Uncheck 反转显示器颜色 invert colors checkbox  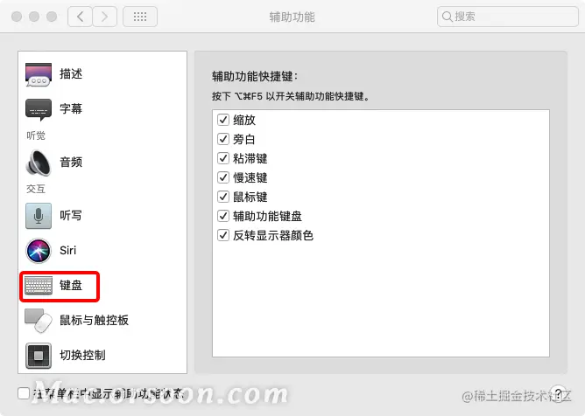click(x=223, y=235)
